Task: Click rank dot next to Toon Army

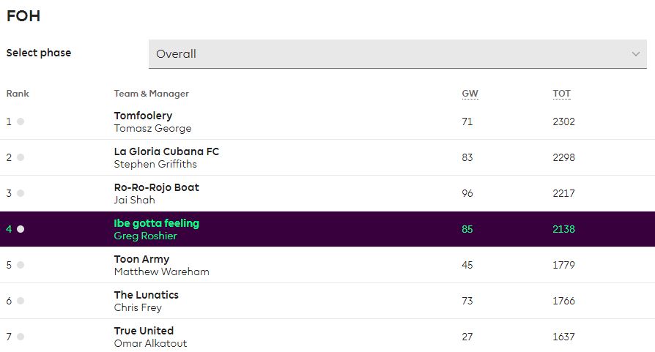Action: coord(21,265)
